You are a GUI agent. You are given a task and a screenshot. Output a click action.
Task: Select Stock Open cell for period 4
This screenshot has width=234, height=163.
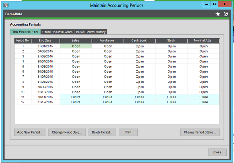172,62
